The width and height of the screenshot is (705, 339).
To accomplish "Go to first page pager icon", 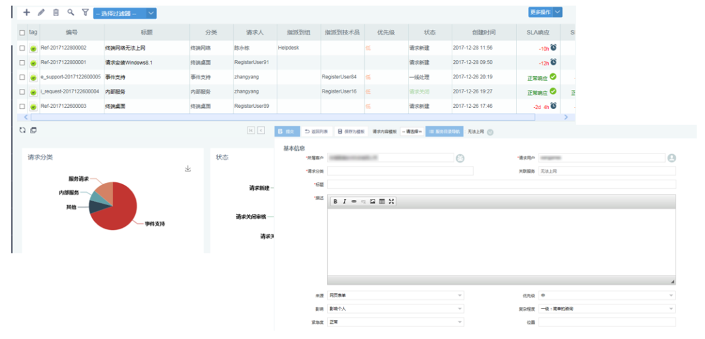I will tap(251, 131).
